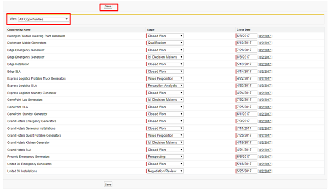Edit Close Date for Express Logistics Portable Truck Generators
329x193 pixels.
coord(247,78)
